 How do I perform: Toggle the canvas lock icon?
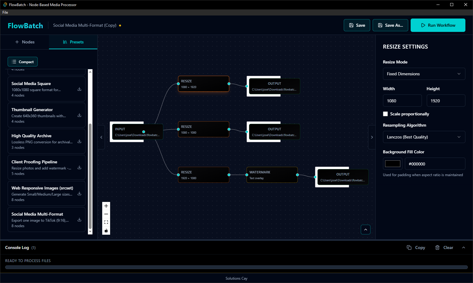[106, 230]
